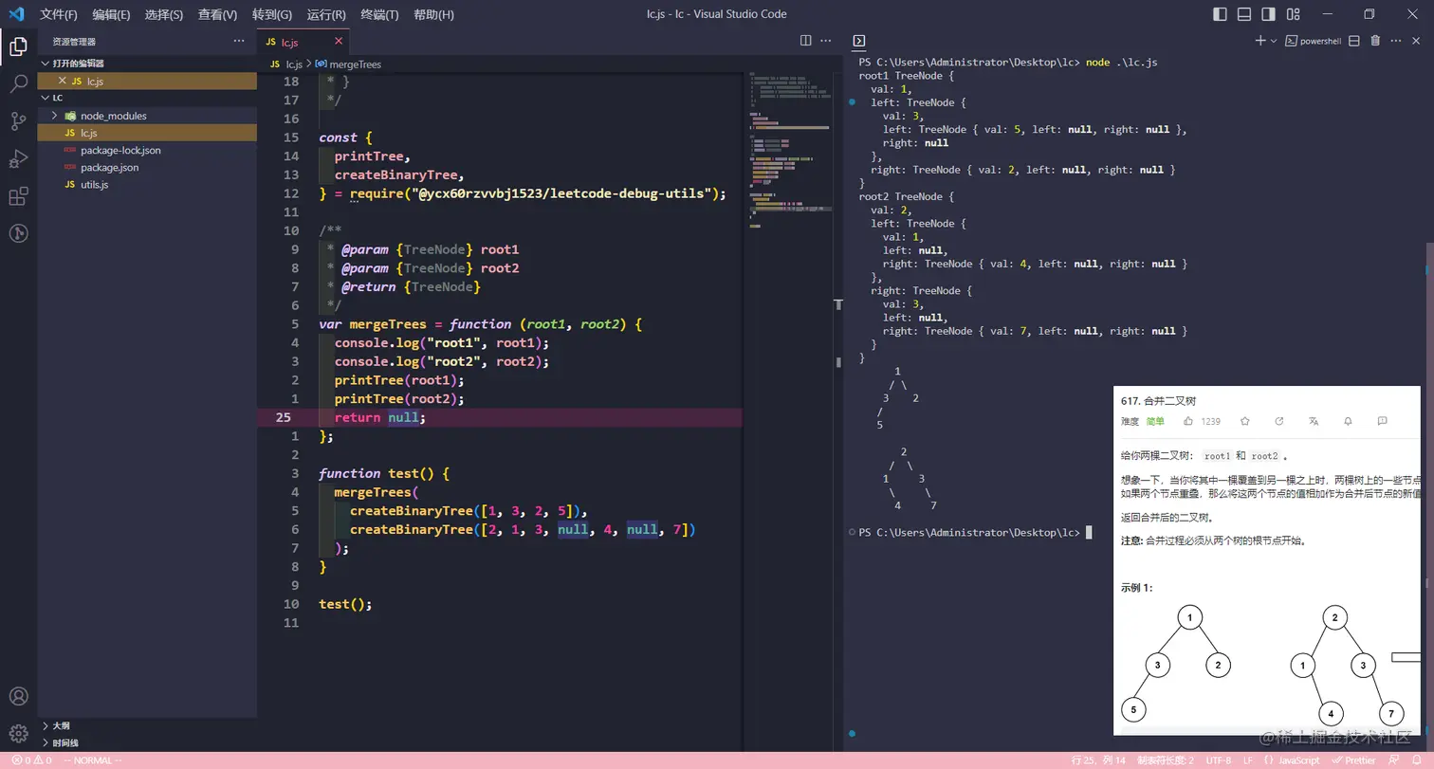Select lc.js under open editors list
Screen dimensions: 1434x769
147,82
